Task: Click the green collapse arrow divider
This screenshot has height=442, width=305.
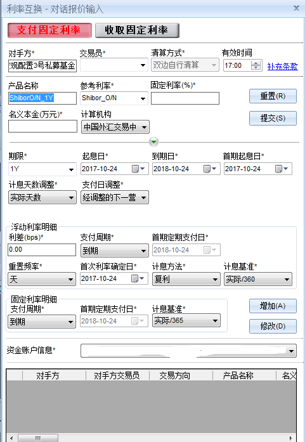Action: point(153,141)
